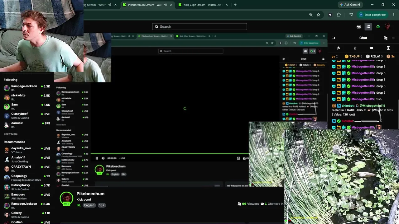Click the 18+ tag below stream title

[x=102, y=205]
